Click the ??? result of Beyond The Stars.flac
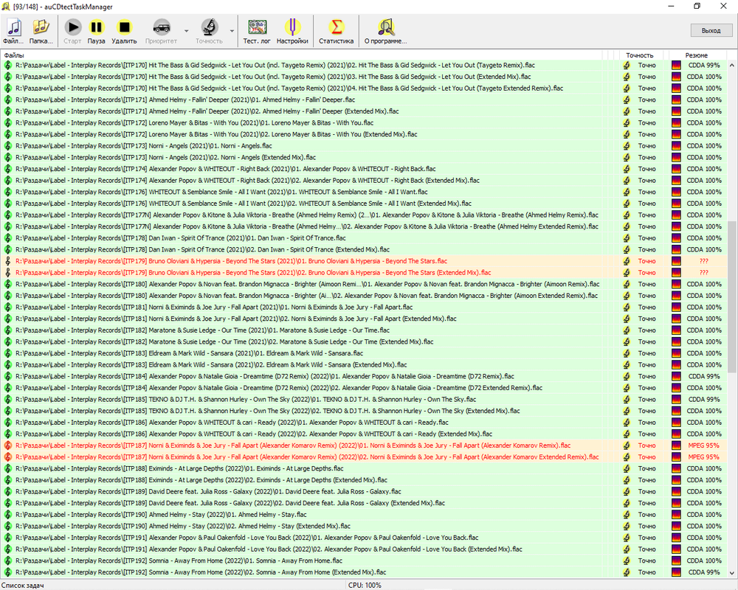The height and width of the screenshot is (590, 738). pyautogui.click(x=703, y=261)
